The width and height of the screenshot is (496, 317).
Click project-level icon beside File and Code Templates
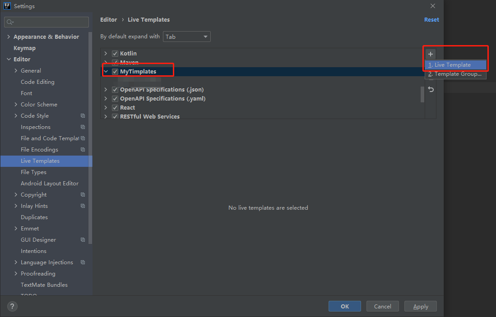pyautogui.click(x=83, y=138)
